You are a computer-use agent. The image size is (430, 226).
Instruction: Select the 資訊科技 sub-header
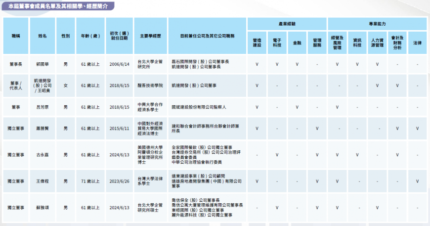pyautogui.click(x=357, y=43)
